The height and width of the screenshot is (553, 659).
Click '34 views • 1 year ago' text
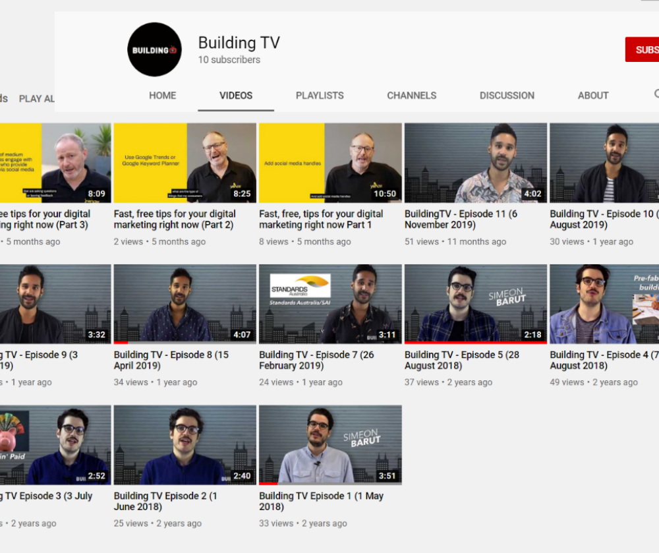pyautogui.click(x=156, y=382)
